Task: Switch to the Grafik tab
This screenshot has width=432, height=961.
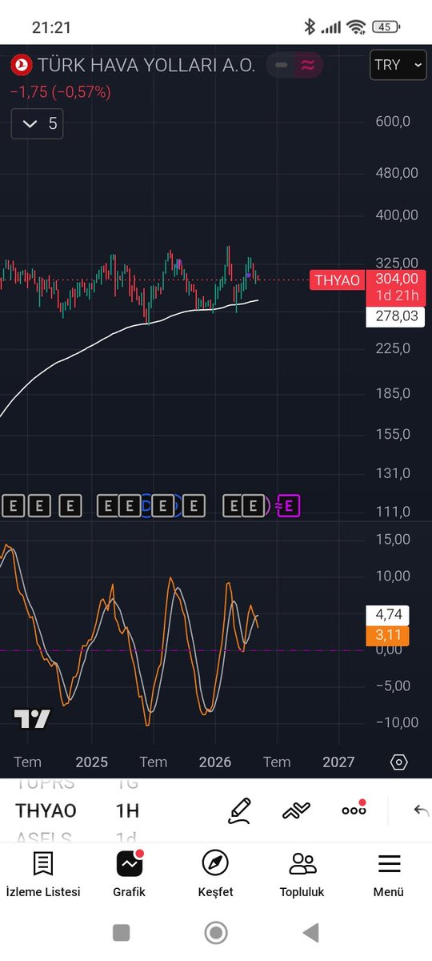Action: (x=129, y=875)
